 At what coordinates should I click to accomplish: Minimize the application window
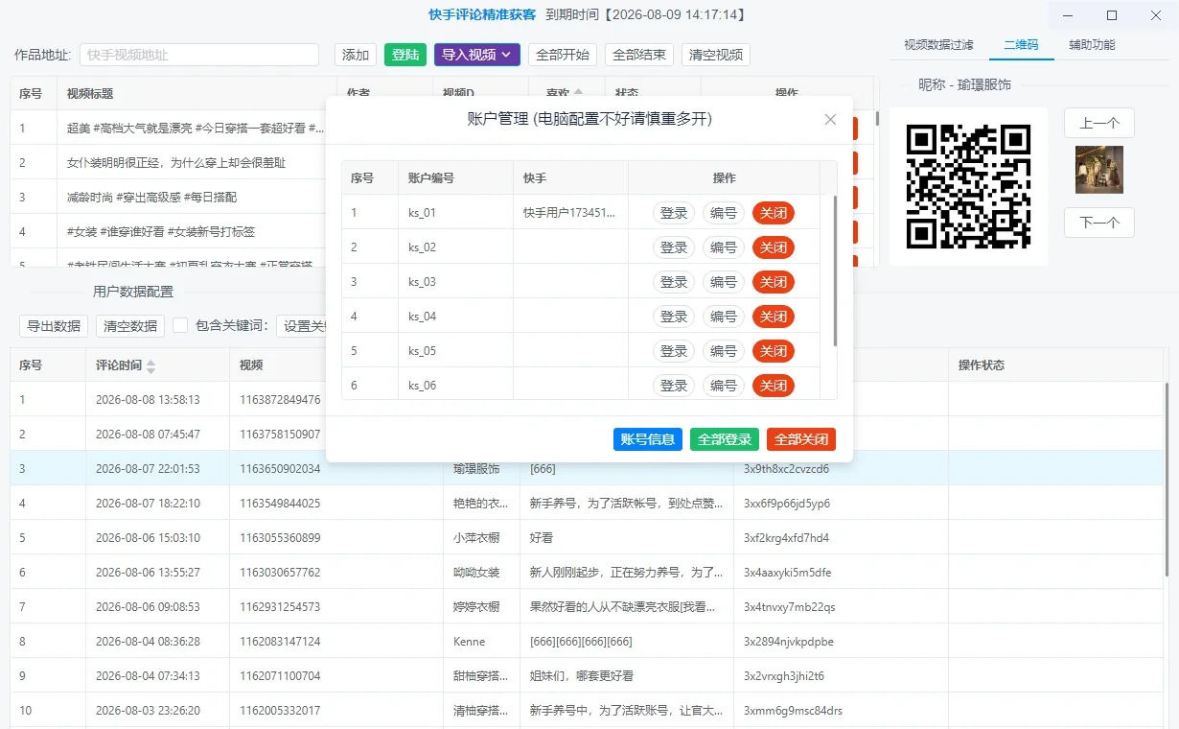point(1069,15)
